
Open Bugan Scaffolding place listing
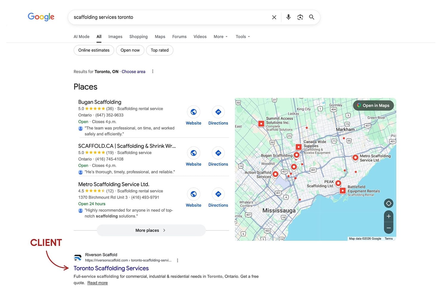tap(100, 102)
